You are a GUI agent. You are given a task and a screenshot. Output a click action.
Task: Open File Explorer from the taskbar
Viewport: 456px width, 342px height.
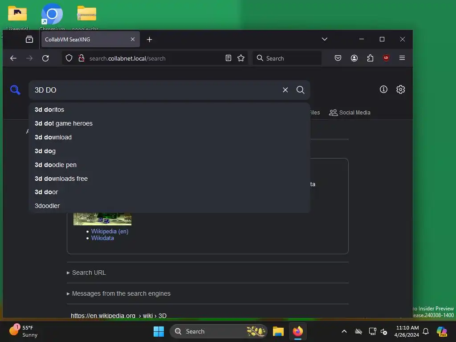click(278, 331)
